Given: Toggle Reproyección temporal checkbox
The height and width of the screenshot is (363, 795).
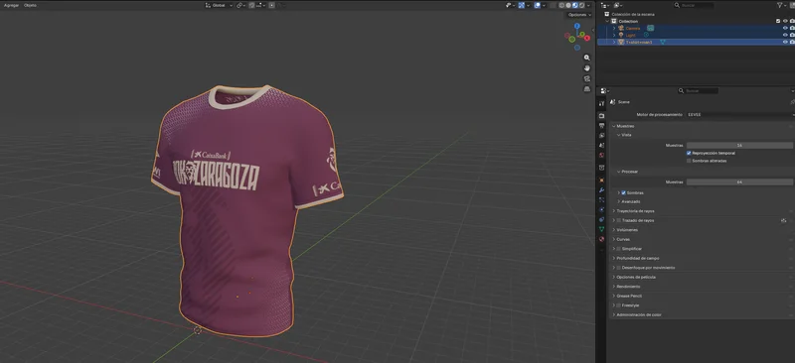Looking at the screenshot, I should 689,153.
